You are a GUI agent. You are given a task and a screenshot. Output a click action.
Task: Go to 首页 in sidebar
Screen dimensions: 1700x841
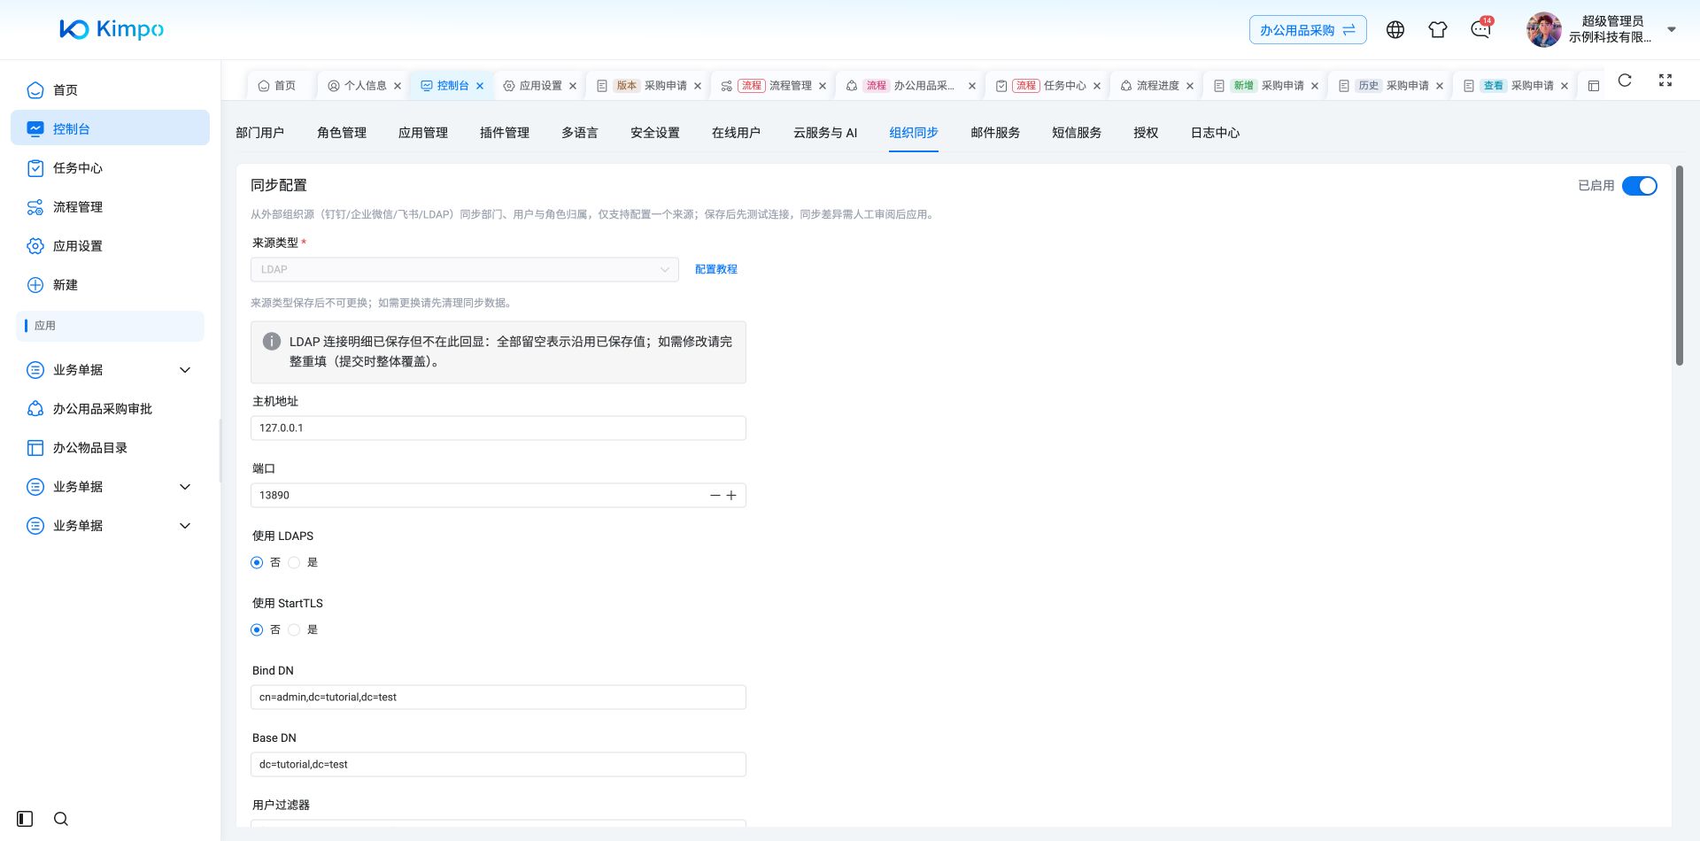click(x=110, y=89)
